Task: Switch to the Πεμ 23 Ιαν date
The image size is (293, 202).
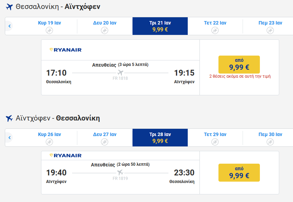Action: [270, 26]
